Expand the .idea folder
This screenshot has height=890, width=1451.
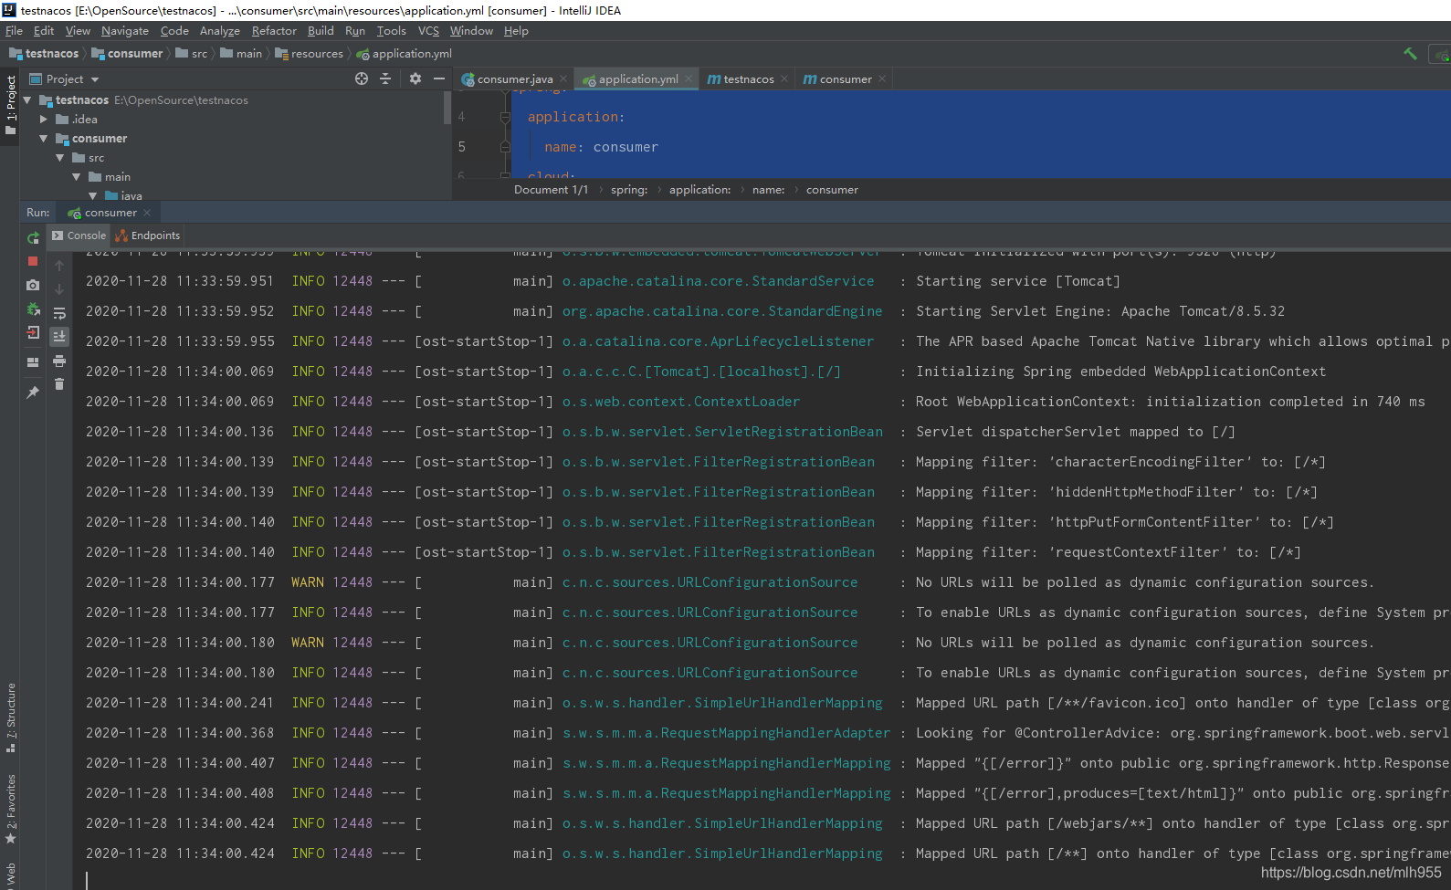click(x=43, y=120)
